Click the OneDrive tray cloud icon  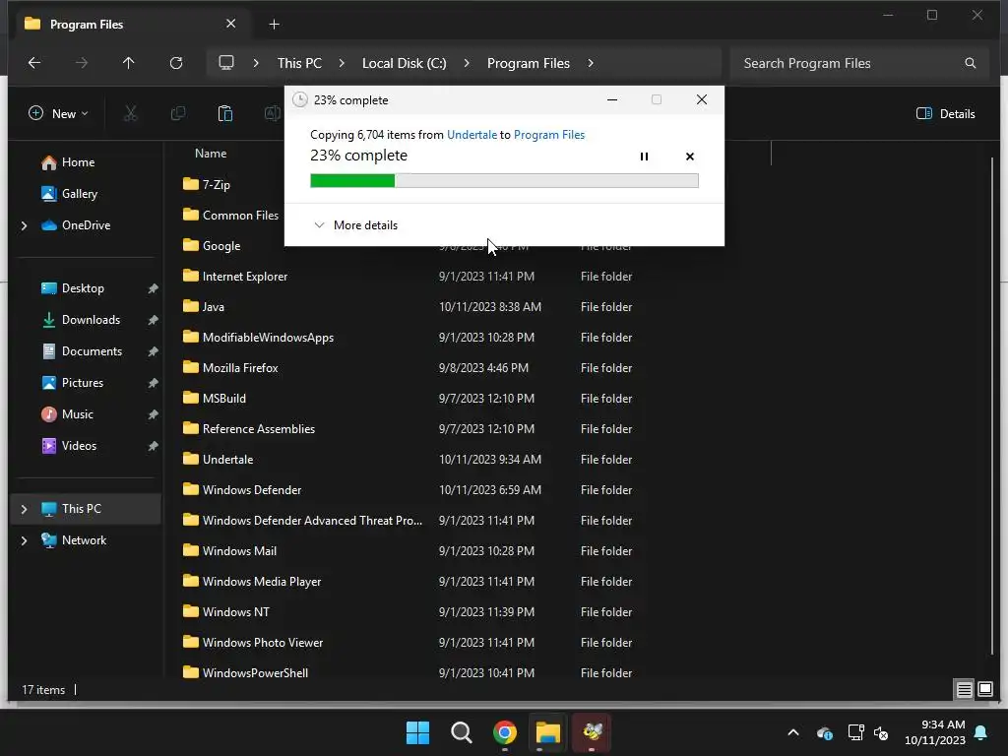tap(825, 732)
